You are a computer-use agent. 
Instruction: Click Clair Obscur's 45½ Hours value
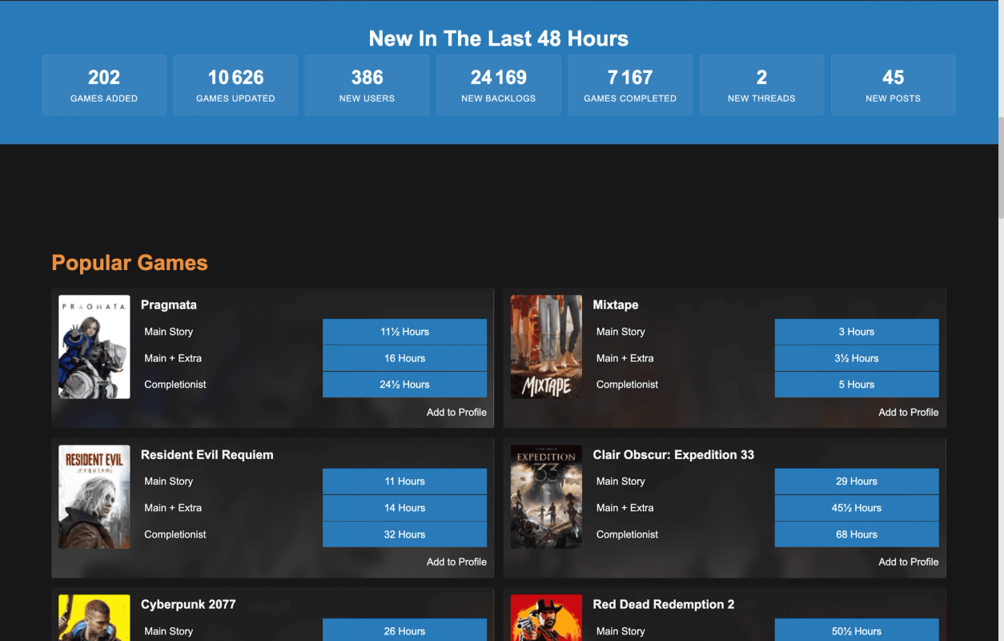click(857, 508)
